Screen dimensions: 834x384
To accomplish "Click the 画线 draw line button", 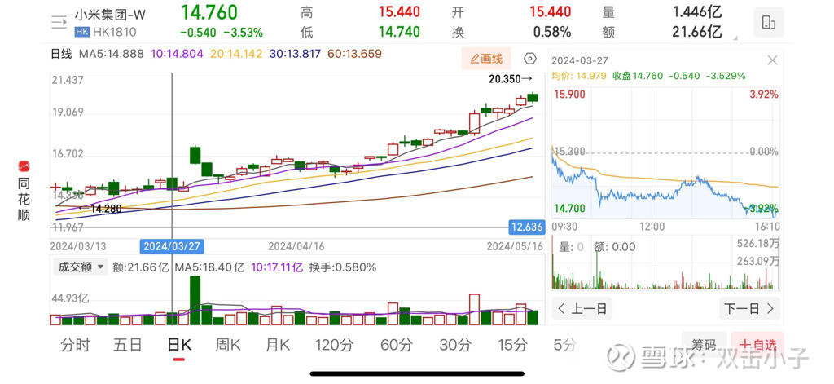I will pyautogui.click(x=486, y=59).
